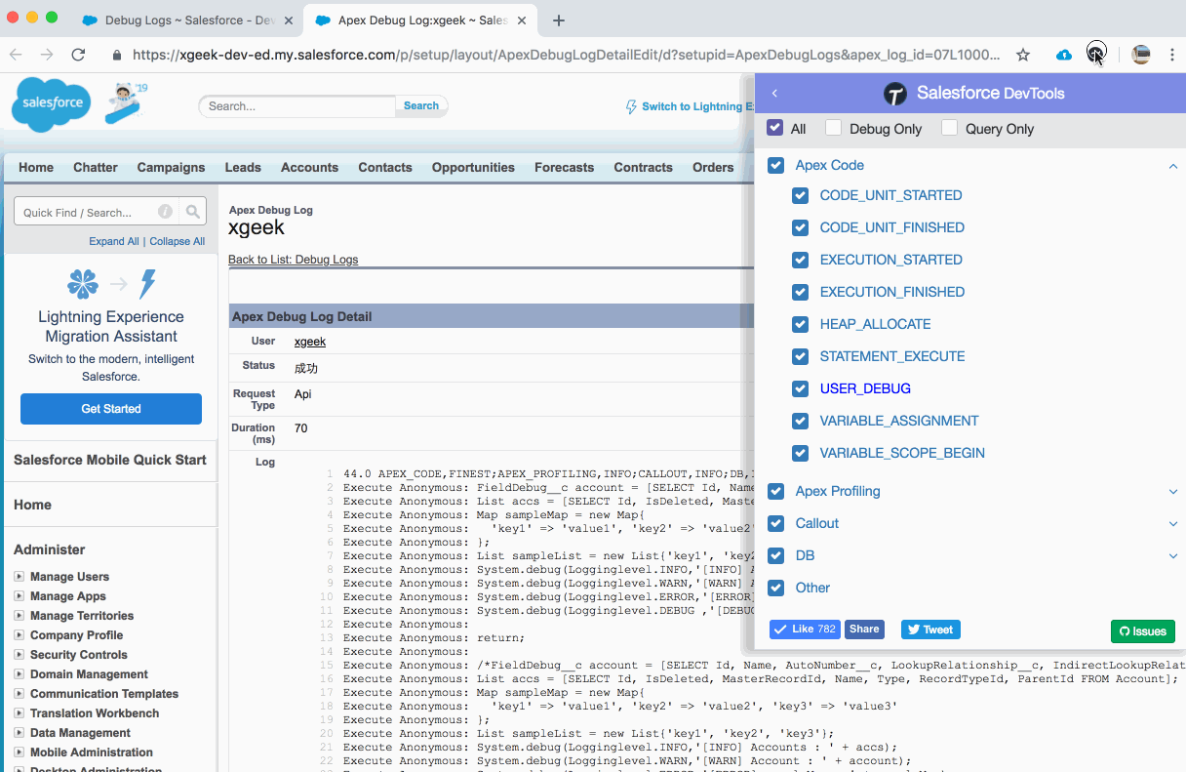Open the Campaigns tab
This screenshot has width=1186, height=772.
(171, 167)
